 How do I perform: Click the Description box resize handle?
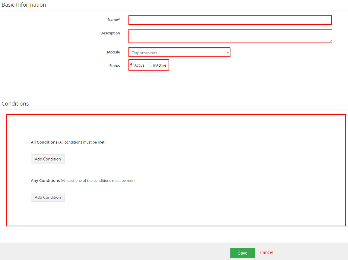click(331, 41)
